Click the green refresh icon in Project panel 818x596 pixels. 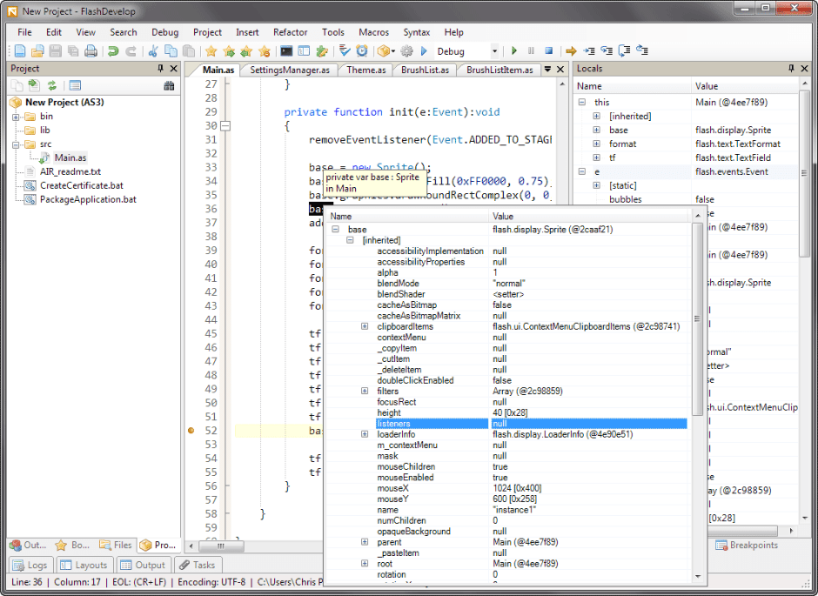click(52, 85)
